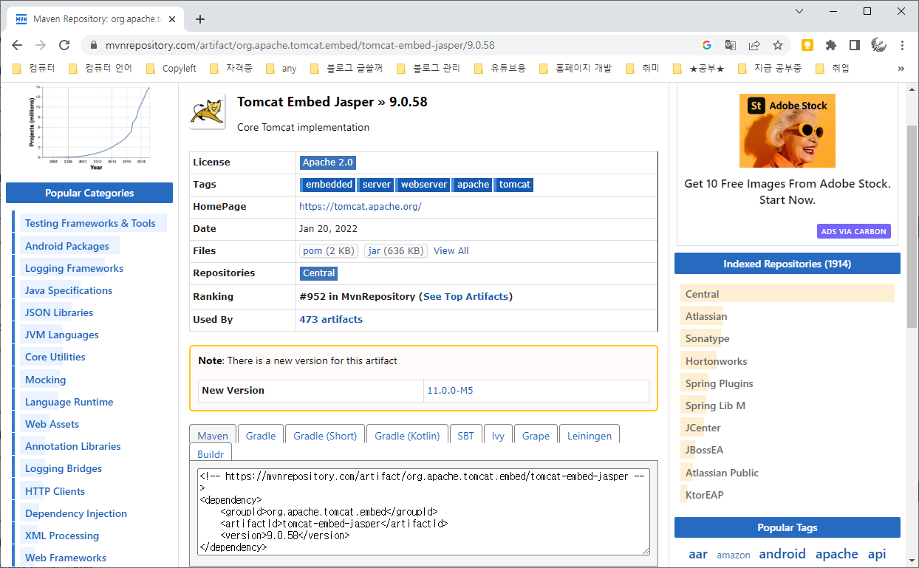
Task: Download the jar (636 KB) file
Action: [x=396, y=251]
